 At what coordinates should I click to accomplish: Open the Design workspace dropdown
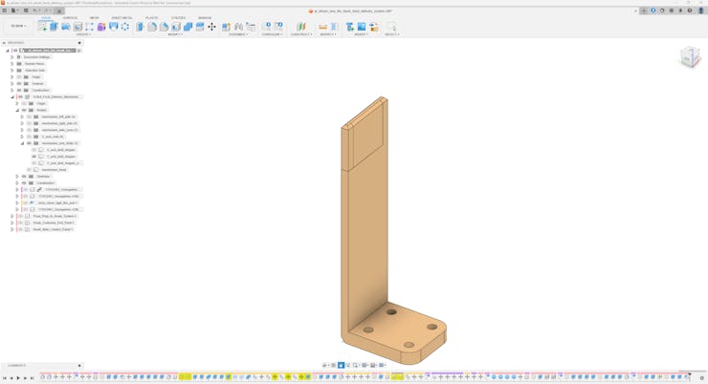18,27
